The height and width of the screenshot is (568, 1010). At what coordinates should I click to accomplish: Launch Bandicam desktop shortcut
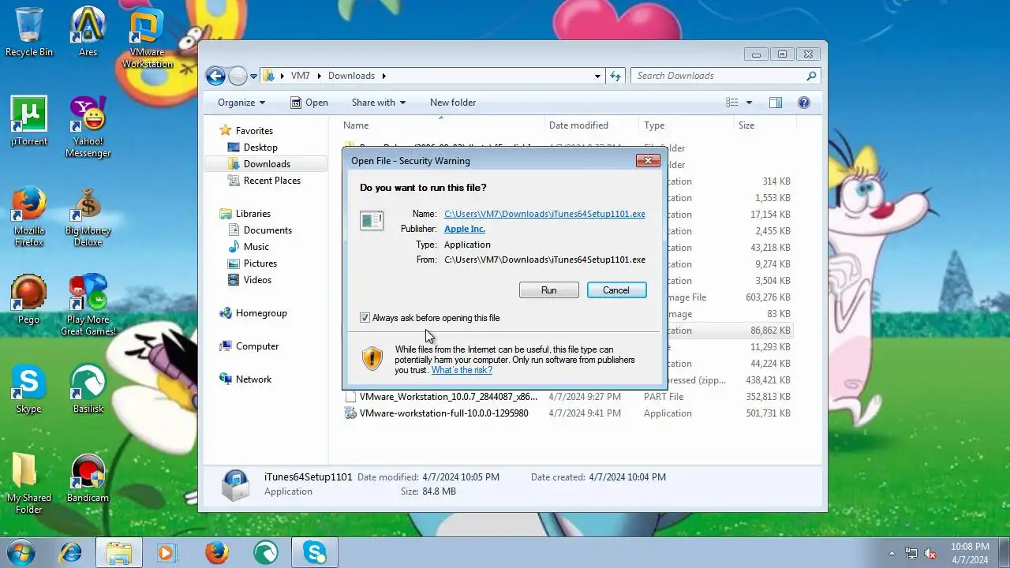coord(88,477)
